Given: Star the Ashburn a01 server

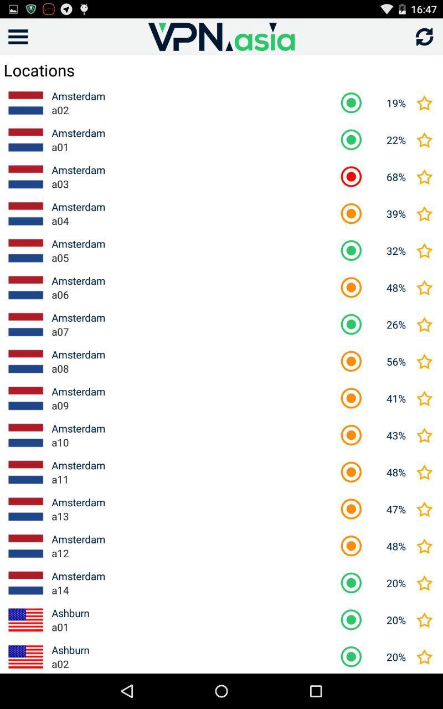Looking at the screenshot, I should tap(424, 620).
